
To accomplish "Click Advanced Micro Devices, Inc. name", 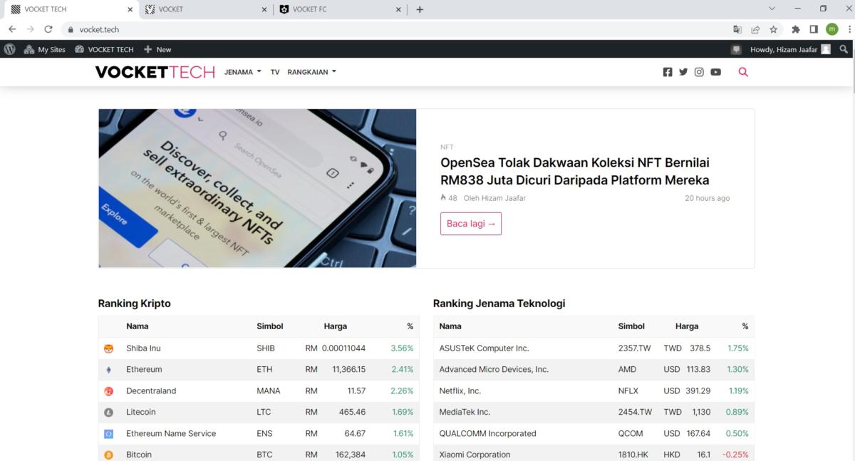I will (494, 370).
